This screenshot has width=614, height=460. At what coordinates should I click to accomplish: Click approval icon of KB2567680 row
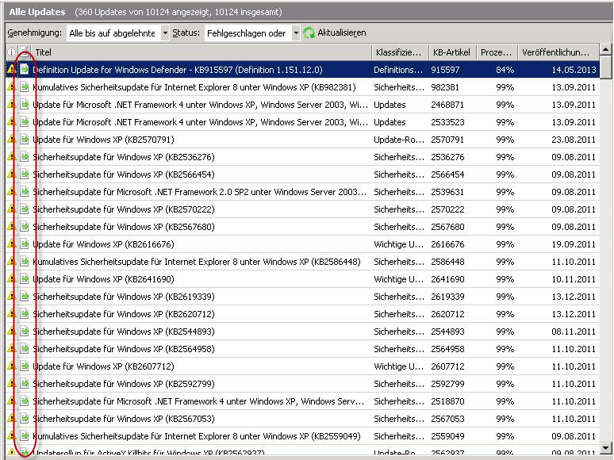pyautogui.click(x=25, y=227)
